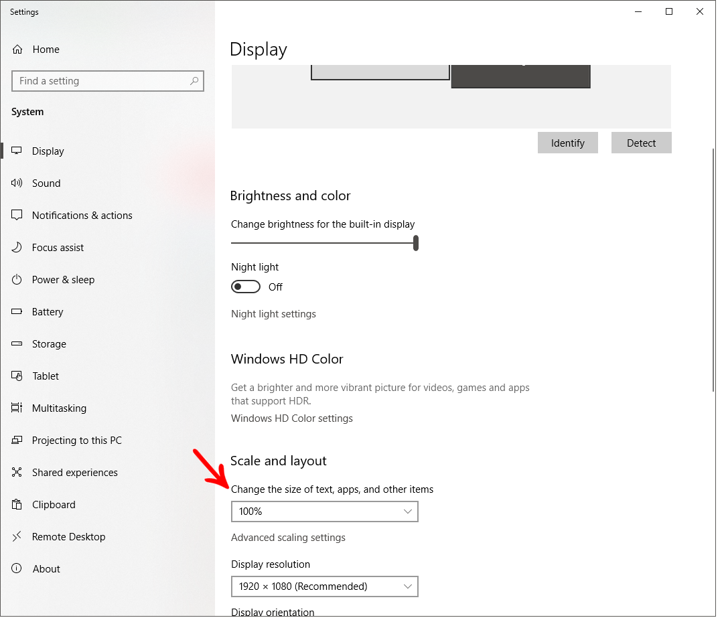The height and width of the screenshot is (626, 724).
Task: Select the About label
Action: click(x=46, y=569)
